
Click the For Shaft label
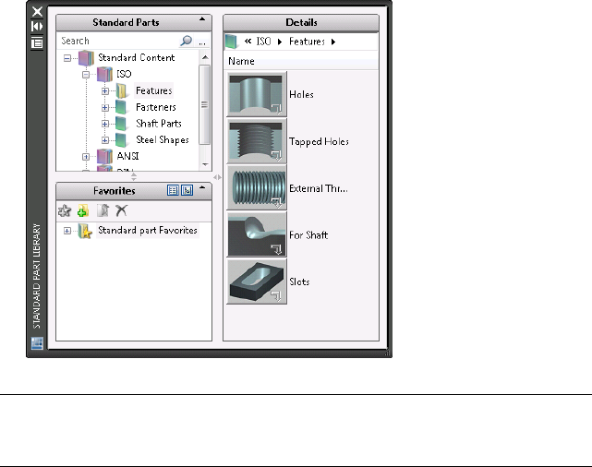308,235
